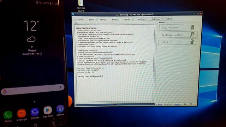Tap the weather cloud icon on phone
This screenshot has width=226, height=127.
point(31,39)
